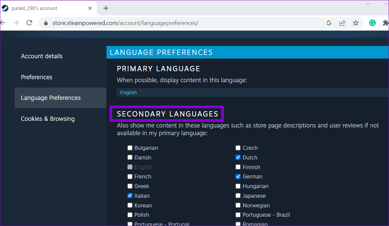The height and width of the screenshot is (226, 389).
Task: Reload the page
Action: coord(29,23)
